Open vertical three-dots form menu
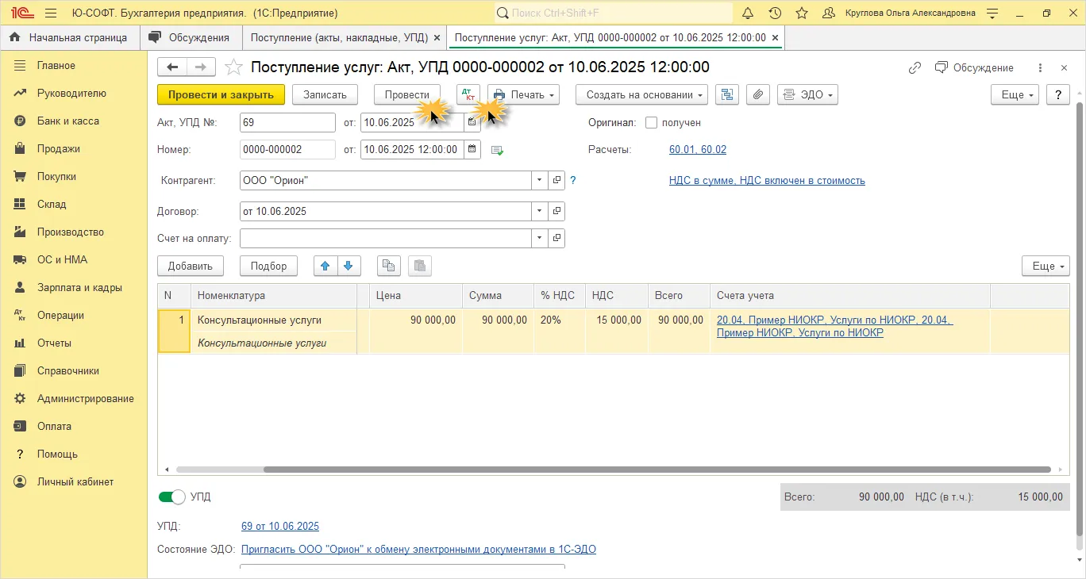The image size is (1086, 579). (x=1041, y=67)
